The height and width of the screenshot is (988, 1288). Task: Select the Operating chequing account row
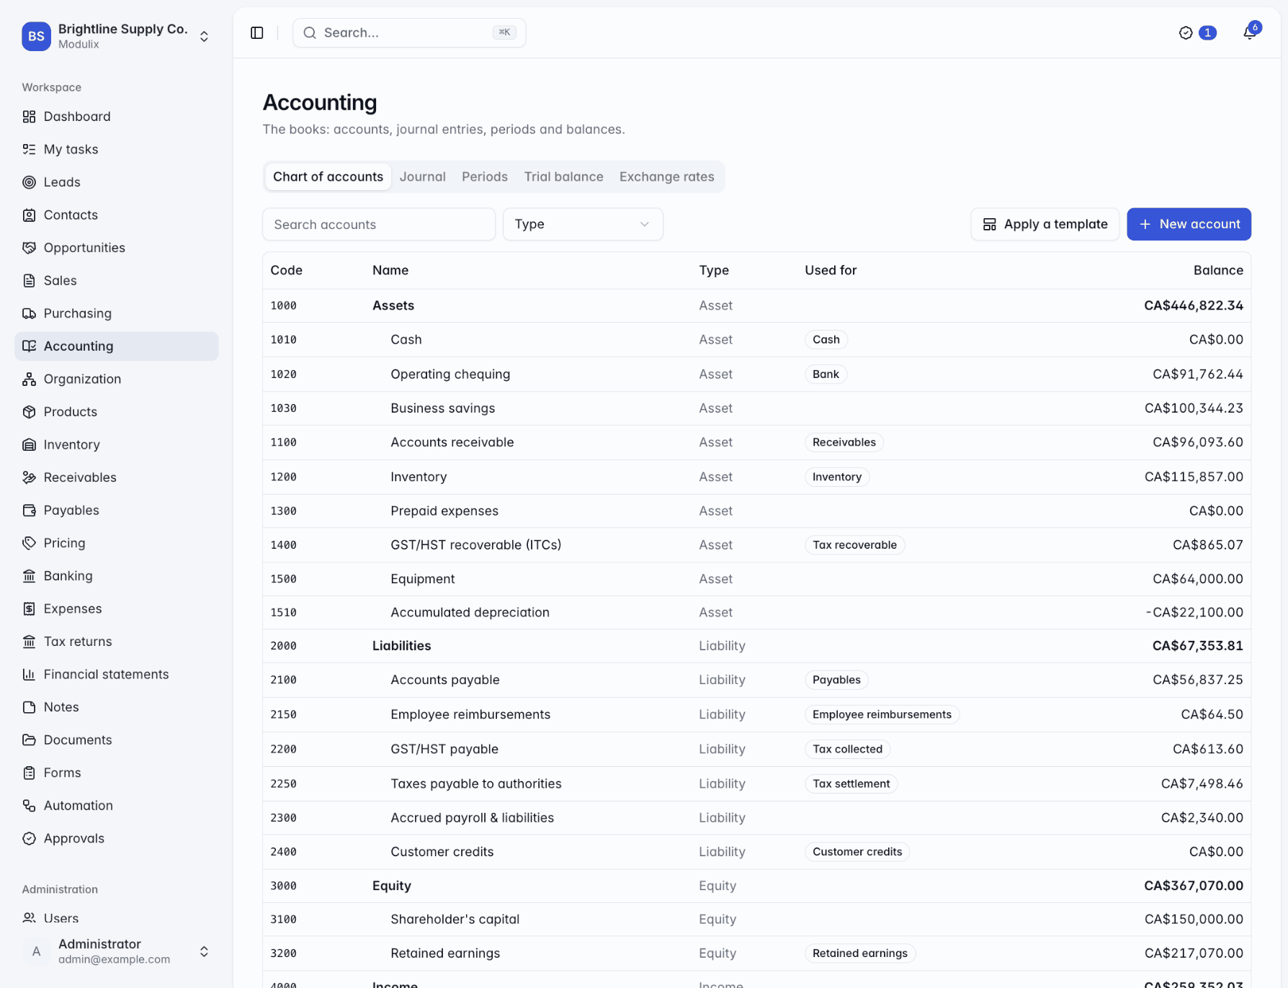[756, 374]
